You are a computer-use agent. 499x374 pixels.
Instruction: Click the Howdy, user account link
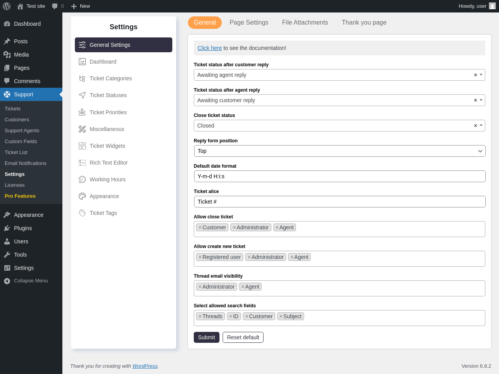tap(477, 6)
